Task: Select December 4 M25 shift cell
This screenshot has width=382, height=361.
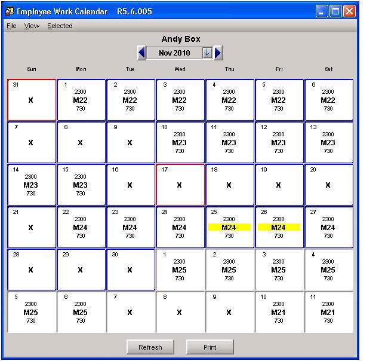Action: pyautogui.click(x=329, y=270)
